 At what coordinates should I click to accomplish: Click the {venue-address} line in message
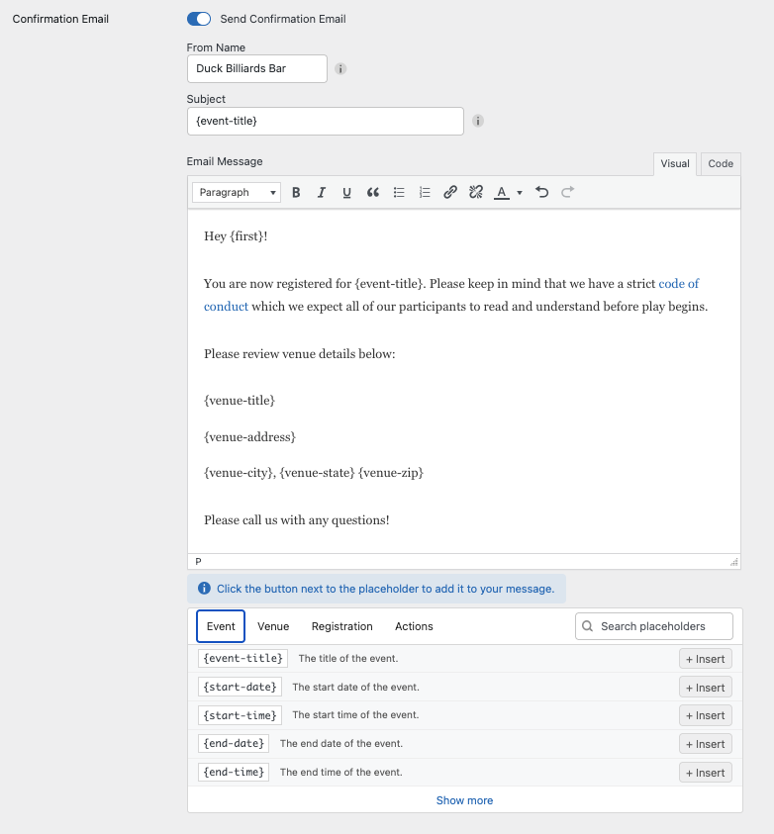[x=250, y=437]
